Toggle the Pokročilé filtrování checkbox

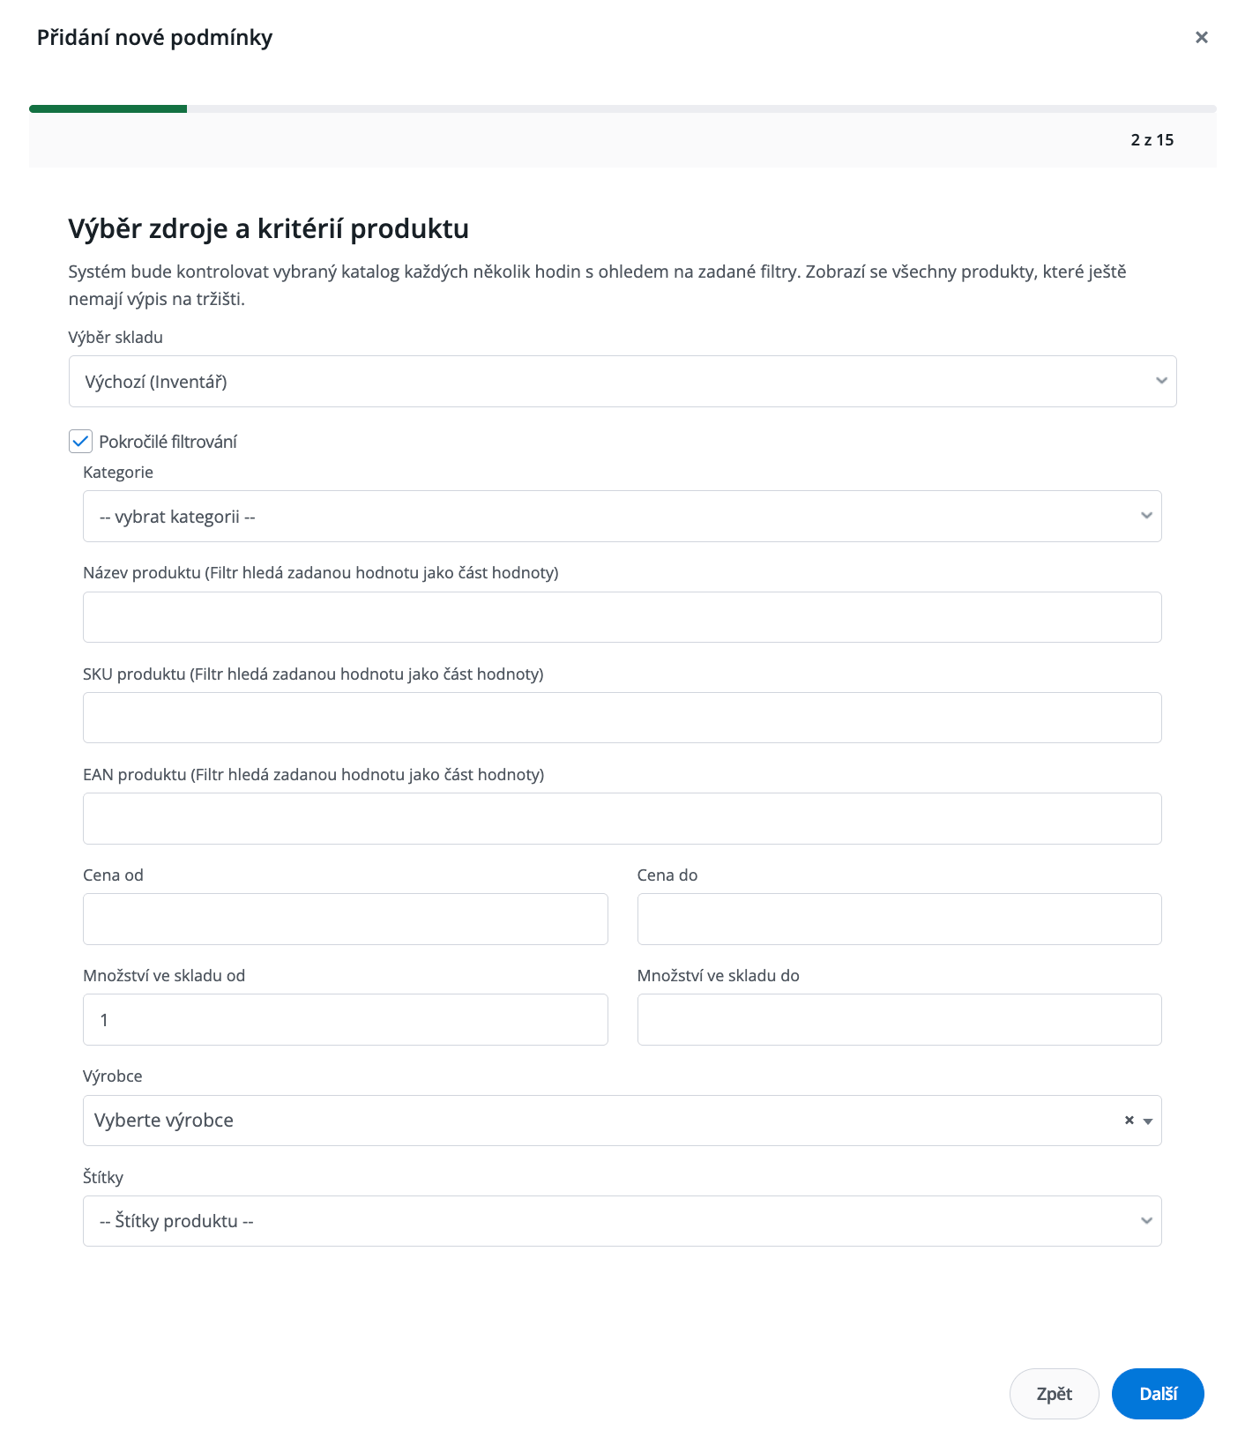pos(80,442)
